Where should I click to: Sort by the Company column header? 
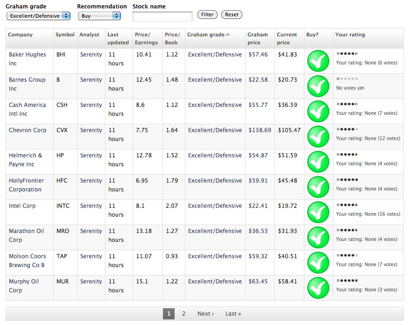click(x=21, y=35)
